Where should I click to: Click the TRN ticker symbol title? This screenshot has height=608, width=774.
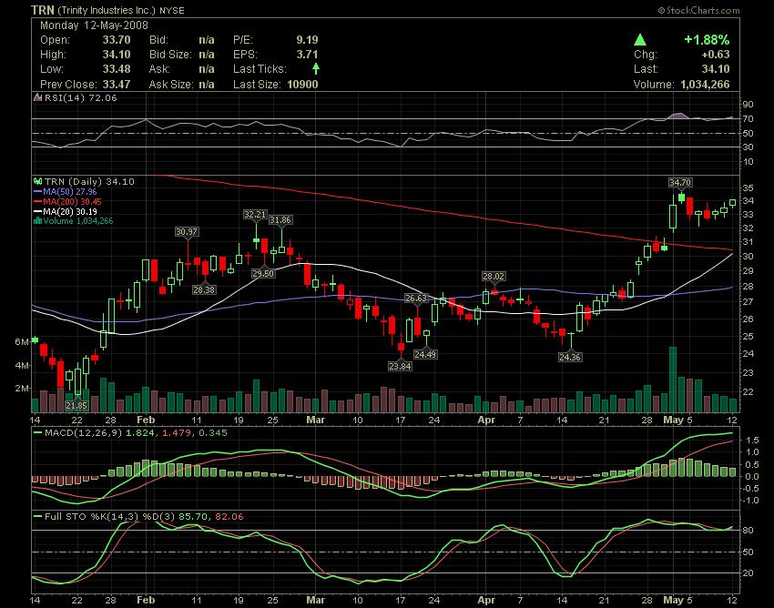click(x=43, y=10)
